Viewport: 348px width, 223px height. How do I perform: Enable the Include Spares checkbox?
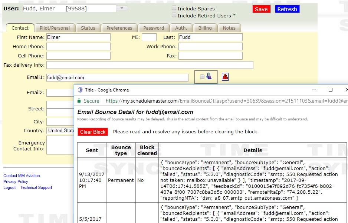pos(174,8)
